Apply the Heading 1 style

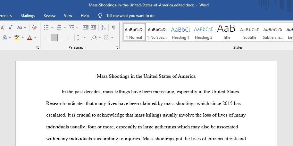pyautogui.click(x=180, y=32)
